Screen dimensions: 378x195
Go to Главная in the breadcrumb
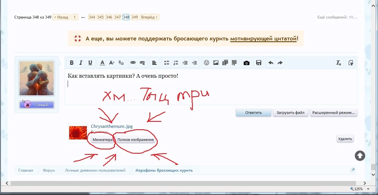(x=26, y=170)
